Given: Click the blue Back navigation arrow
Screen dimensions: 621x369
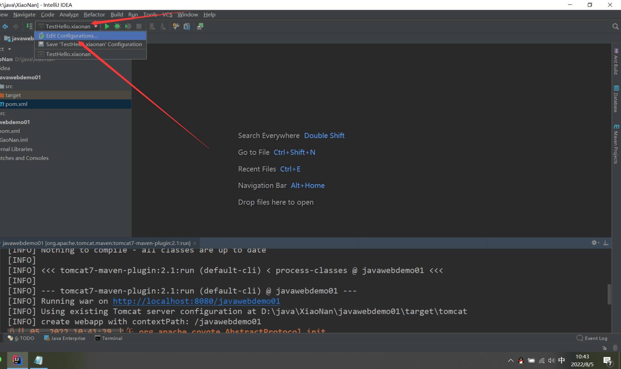Looking at the screenshot, I should coord(5,26).
